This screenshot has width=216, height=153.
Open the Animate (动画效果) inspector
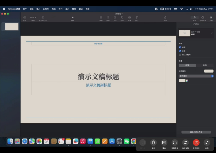point(203,18)
